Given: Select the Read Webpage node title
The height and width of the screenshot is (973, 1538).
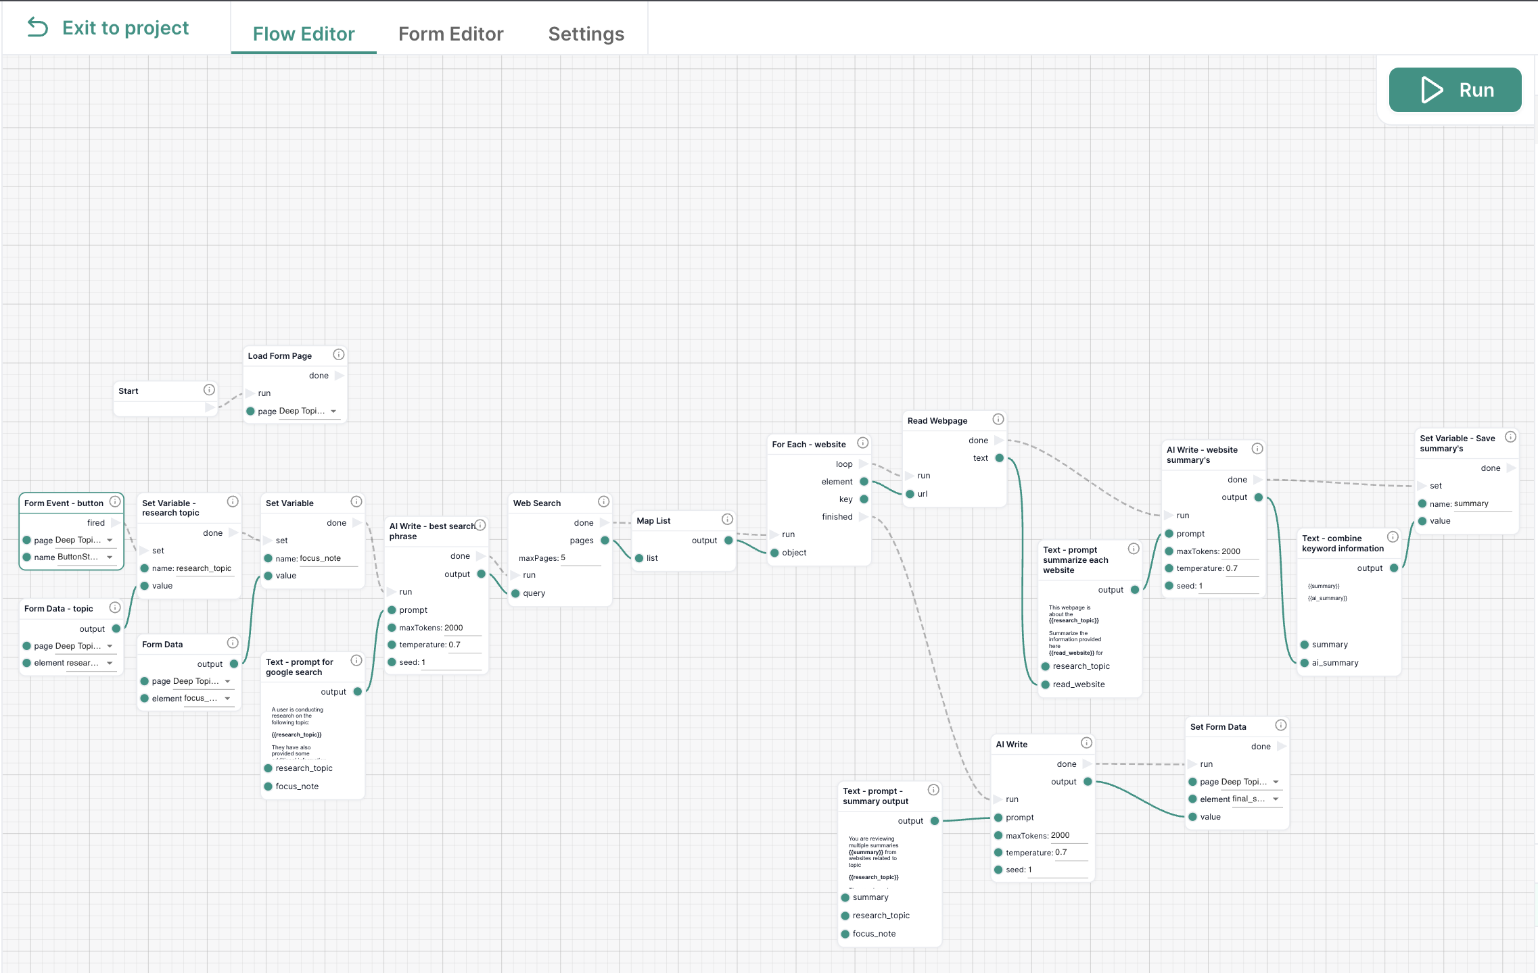Looking at the screenshot, I should pyautogui.click(x=937, y=420).
